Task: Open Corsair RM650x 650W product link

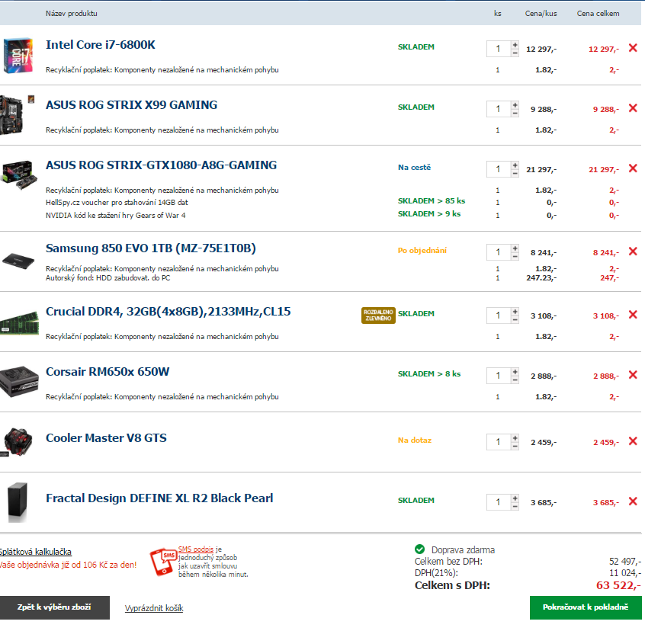Action: tap(107, 372)
